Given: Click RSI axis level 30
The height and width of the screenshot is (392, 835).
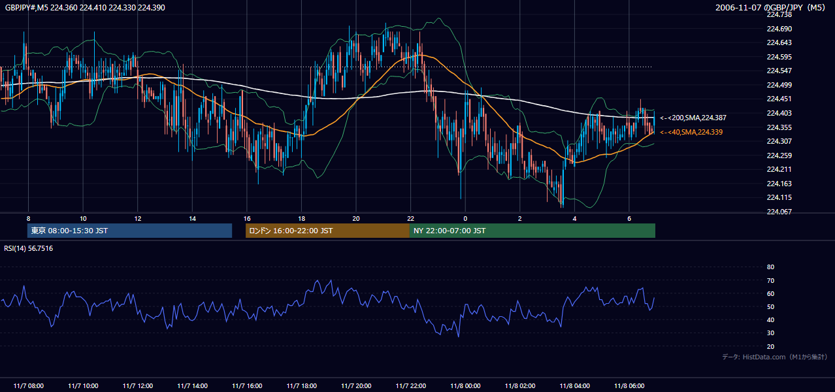Looking at the screenshot, I should [770, 333].
